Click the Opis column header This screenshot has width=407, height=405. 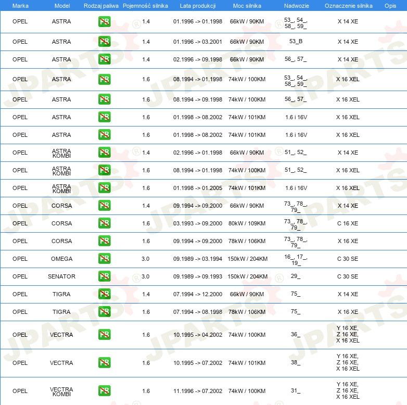tap(390, 6)
